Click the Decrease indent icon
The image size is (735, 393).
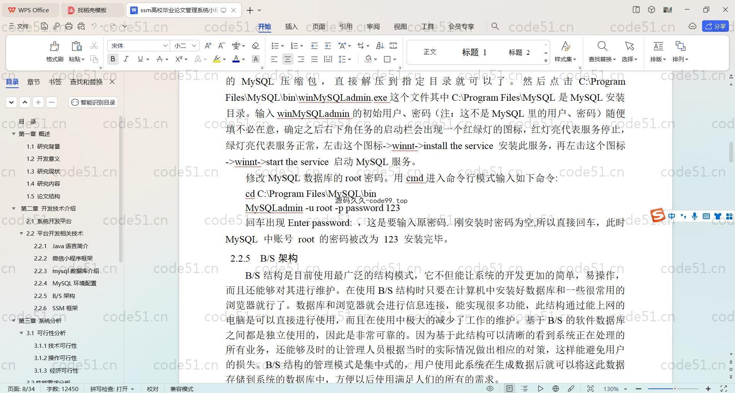[x=314, y=46]
